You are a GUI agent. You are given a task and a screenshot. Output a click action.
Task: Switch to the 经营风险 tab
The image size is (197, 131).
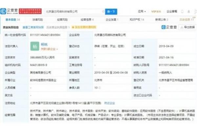pyautogui.click(x=62, y=20)
